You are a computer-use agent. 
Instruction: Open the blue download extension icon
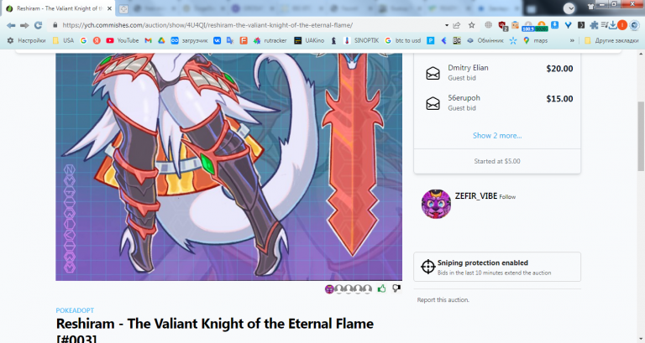[x=554, y=25]
